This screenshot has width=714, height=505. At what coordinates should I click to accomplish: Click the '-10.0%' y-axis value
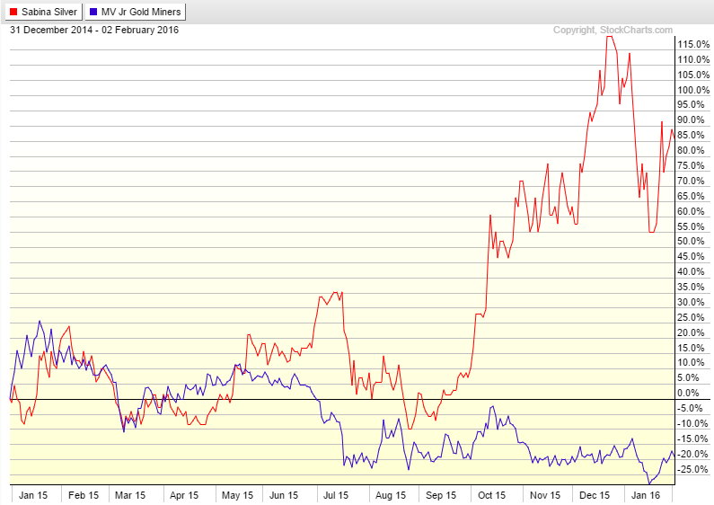click(x=692, y=423)
